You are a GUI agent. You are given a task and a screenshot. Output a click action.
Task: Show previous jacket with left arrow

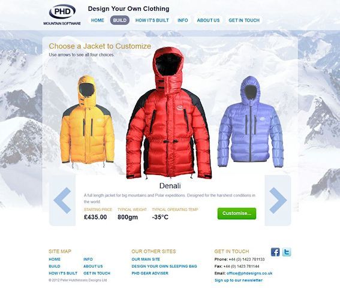click(62, 201)
